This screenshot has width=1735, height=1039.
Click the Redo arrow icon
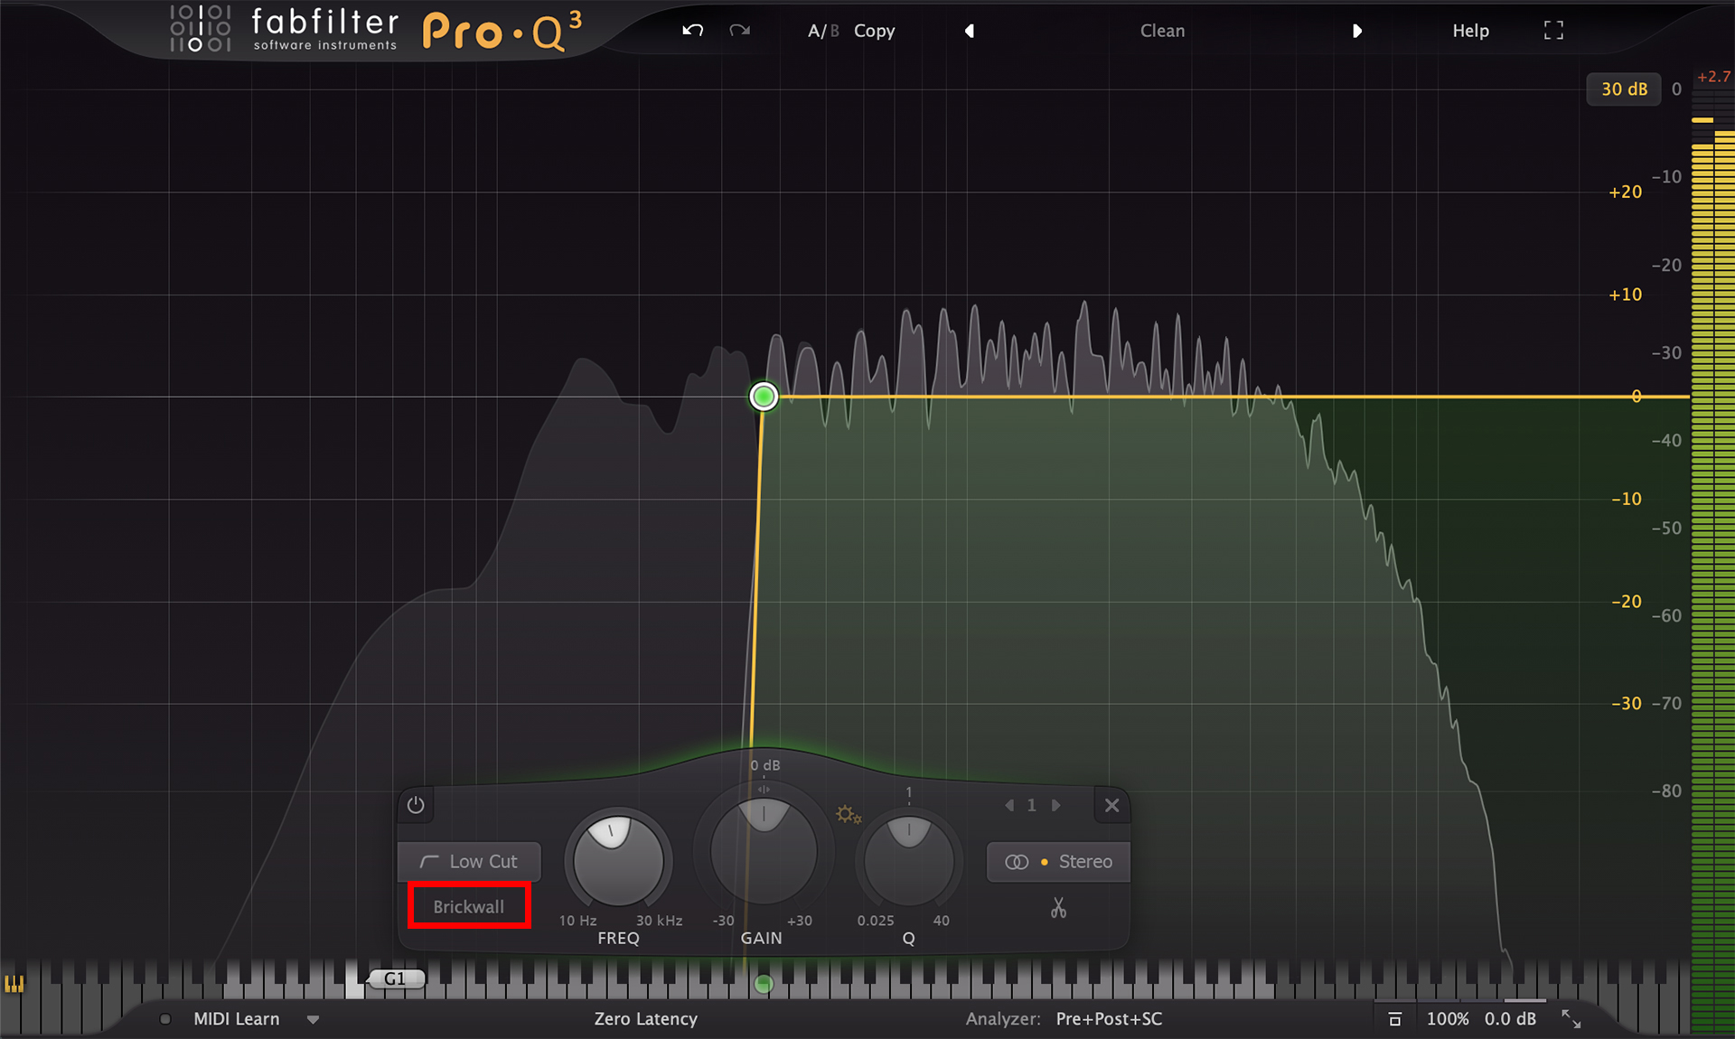(x=740, y=31)
